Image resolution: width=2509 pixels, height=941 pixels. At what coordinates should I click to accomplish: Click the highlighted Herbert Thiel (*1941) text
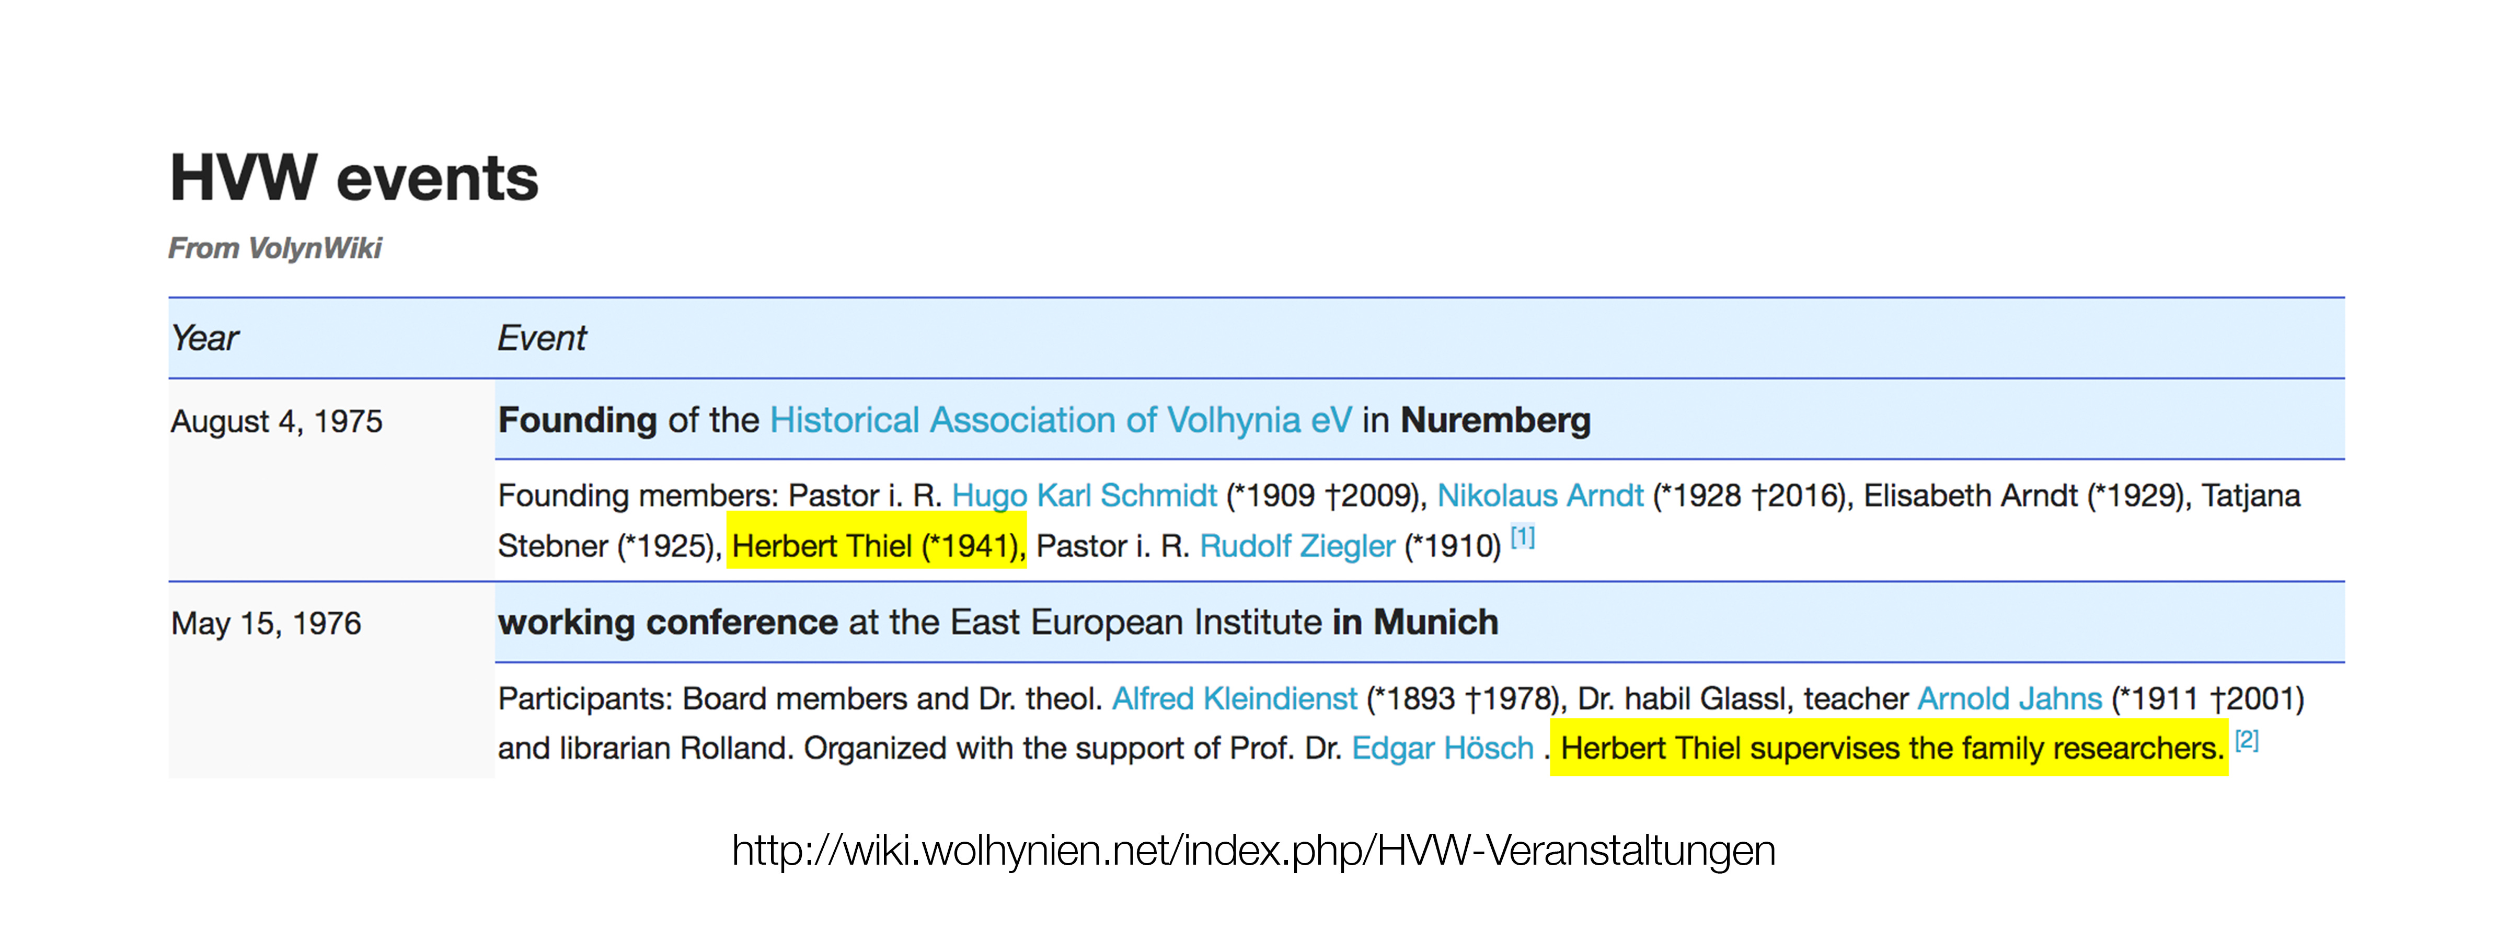pyautogui.click(x=877, y=546)
